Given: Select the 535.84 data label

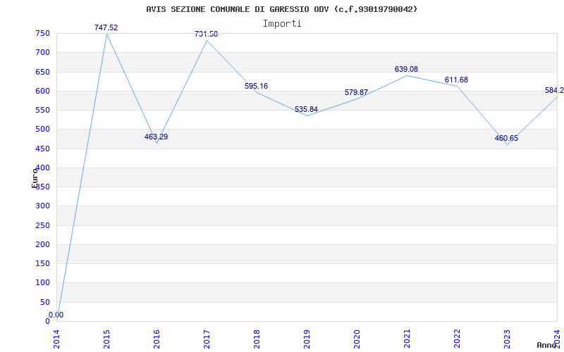Looking at the screenshot, I should coord(306,110).
